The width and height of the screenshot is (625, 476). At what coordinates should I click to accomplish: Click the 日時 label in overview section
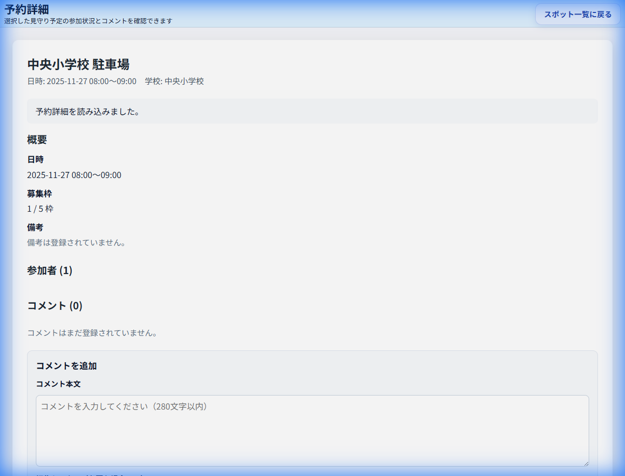35,159
